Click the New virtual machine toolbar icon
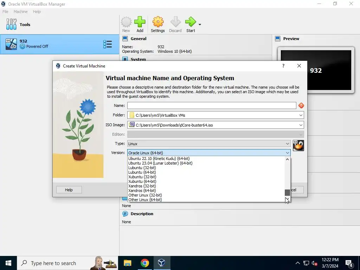The width and height of the screenshot is (360, 270). (126, 22)
